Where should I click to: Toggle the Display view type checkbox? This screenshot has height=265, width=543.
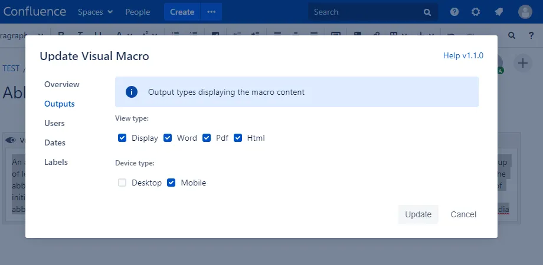coord(122,138)
